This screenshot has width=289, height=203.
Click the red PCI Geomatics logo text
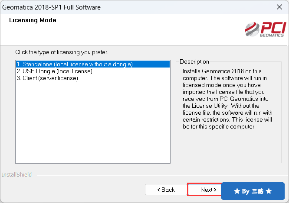tap(273, 29)
